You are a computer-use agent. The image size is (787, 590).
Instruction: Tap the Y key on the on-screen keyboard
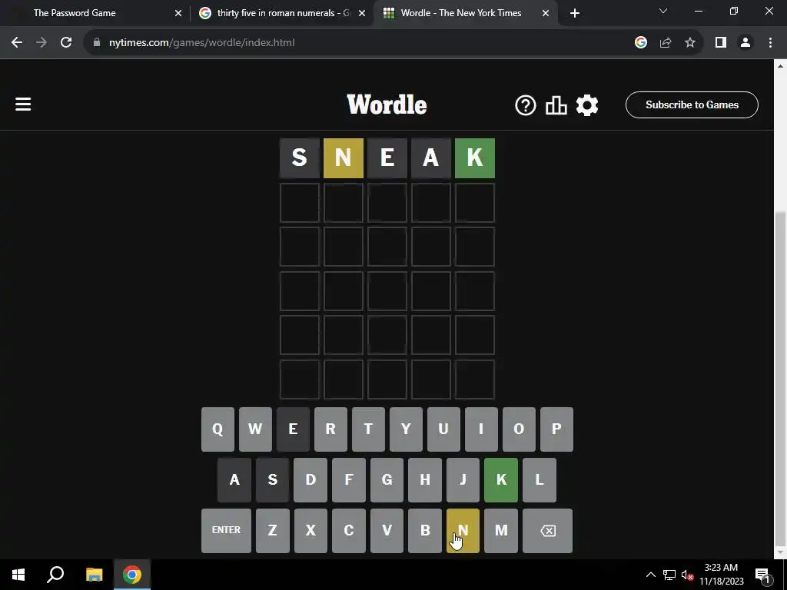(406, 429)
